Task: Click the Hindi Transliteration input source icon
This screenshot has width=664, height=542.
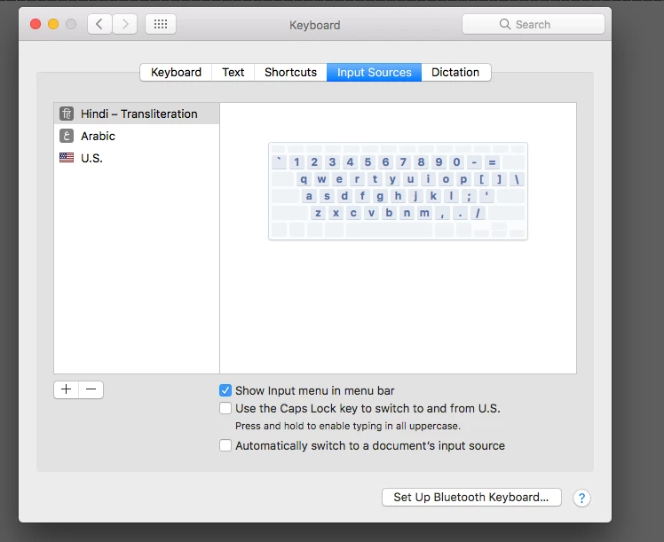Action: coord(67,114)
